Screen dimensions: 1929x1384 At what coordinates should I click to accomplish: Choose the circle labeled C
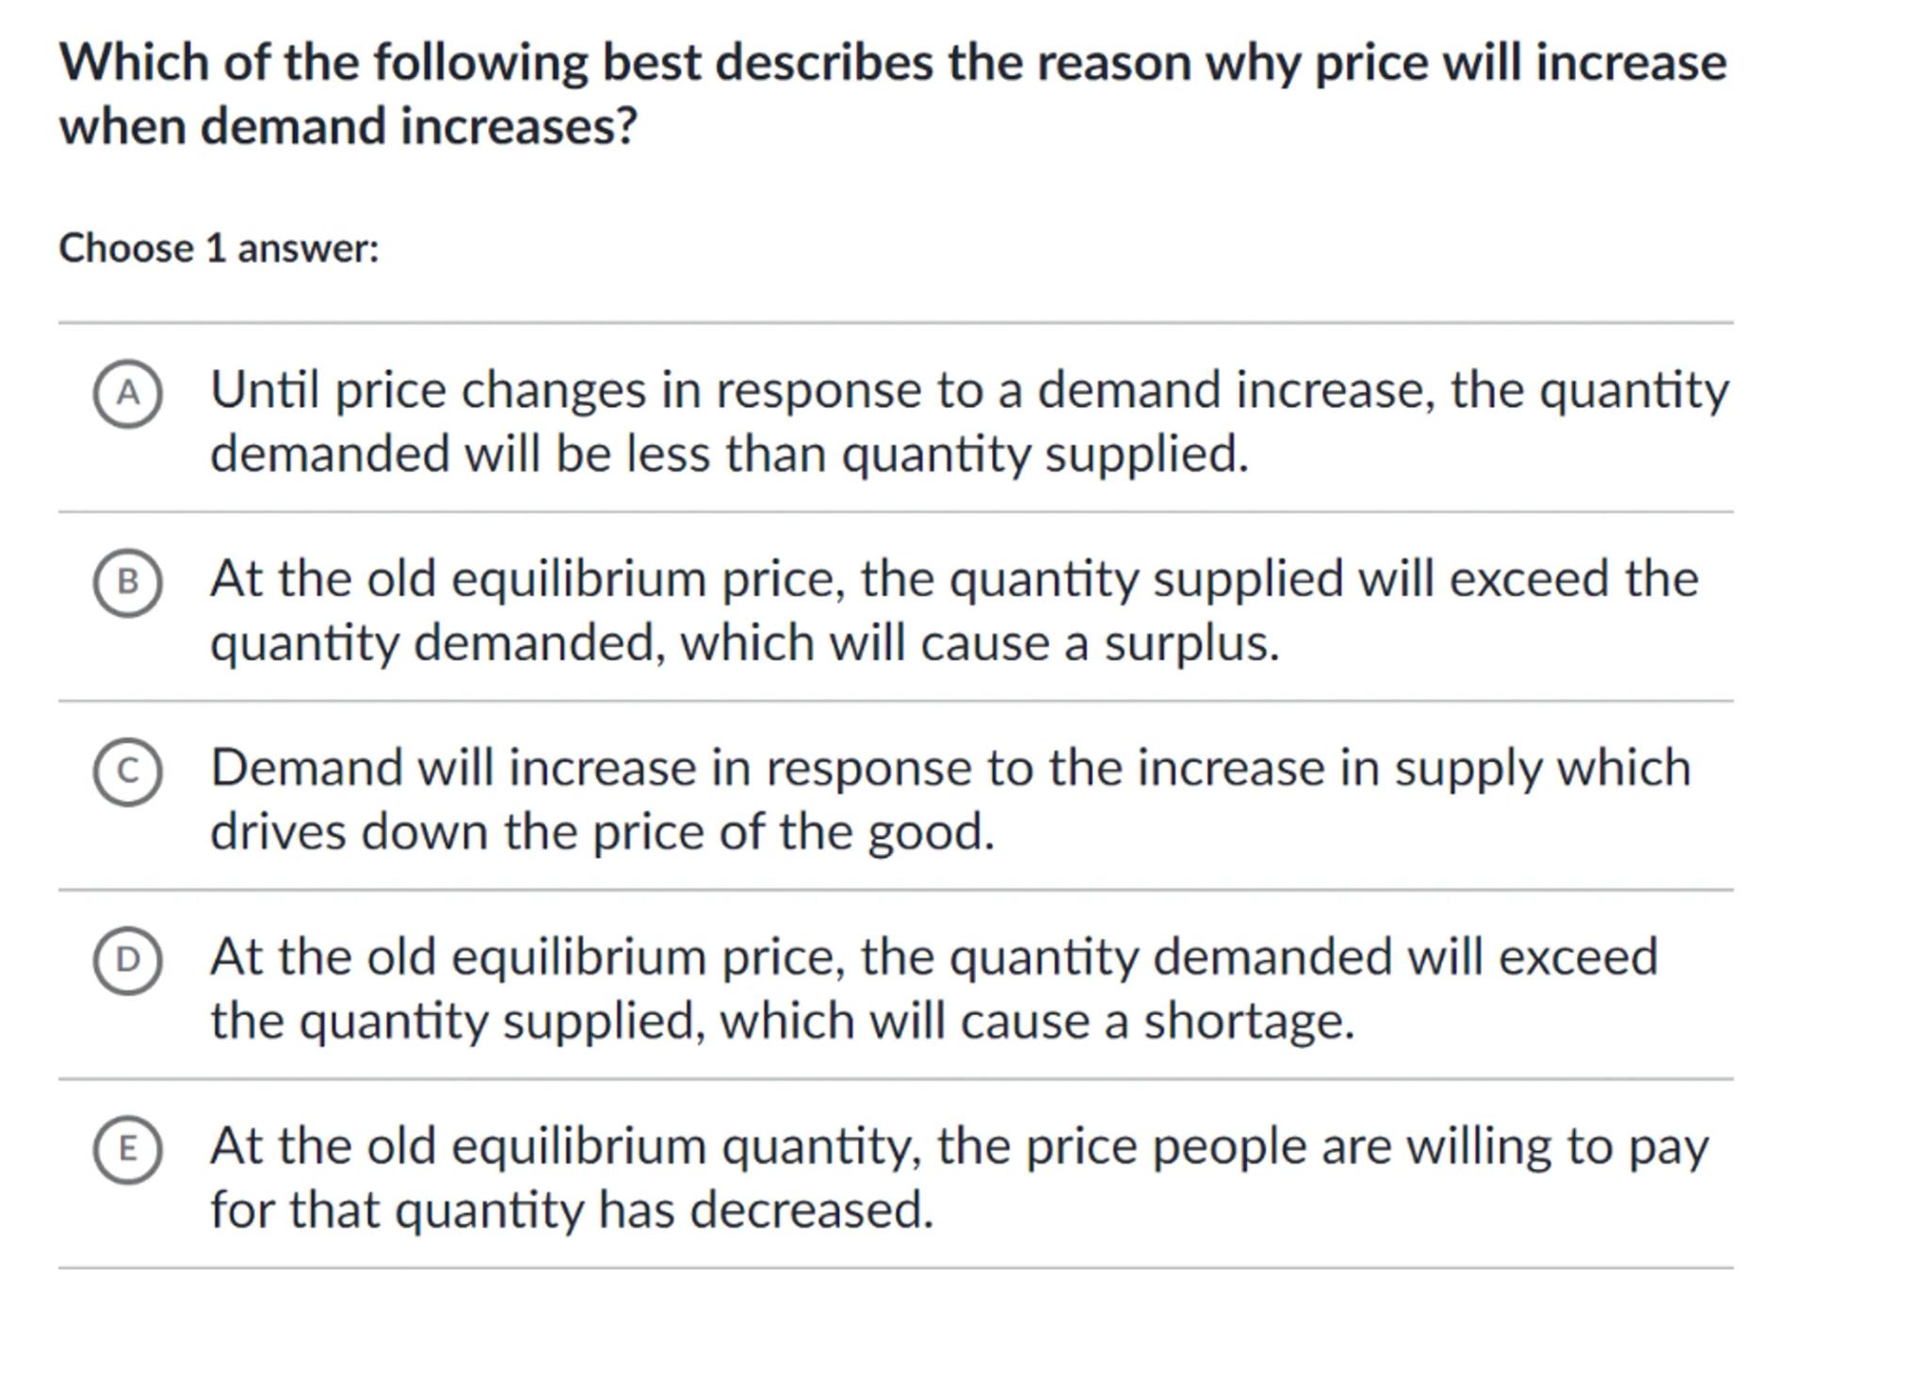(127, 771)
